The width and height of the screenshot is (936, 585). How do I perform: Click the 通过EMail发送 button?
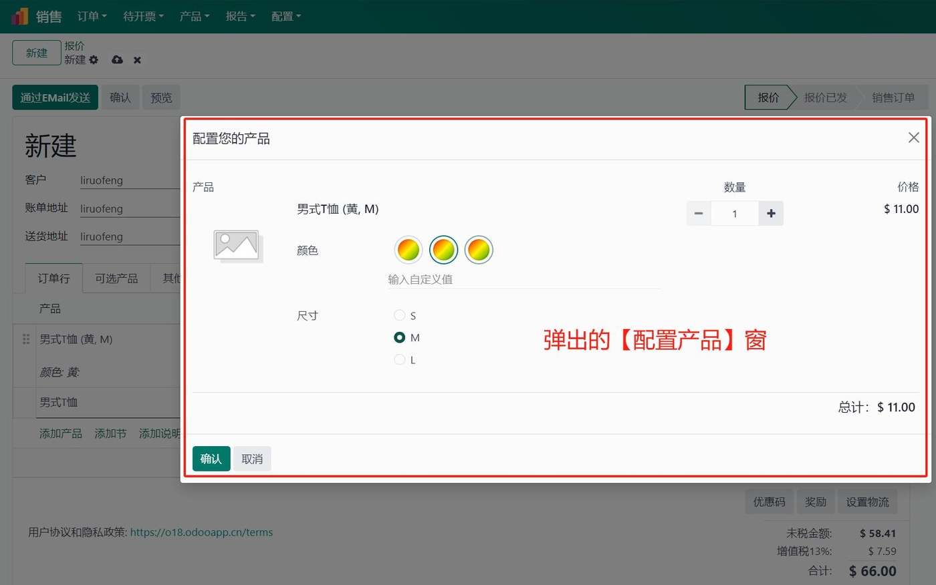[55, 97]
